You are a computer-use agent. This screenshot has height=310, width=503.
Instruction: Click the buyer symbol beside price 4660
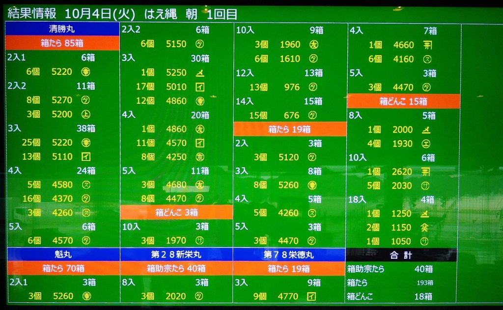coord(427,45)
